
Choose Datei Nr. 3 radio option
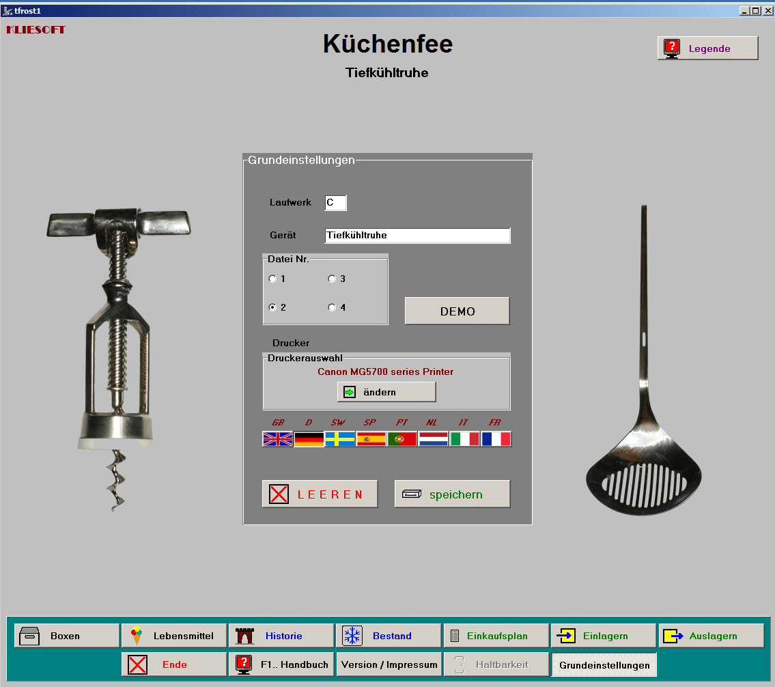pos(333,279)
